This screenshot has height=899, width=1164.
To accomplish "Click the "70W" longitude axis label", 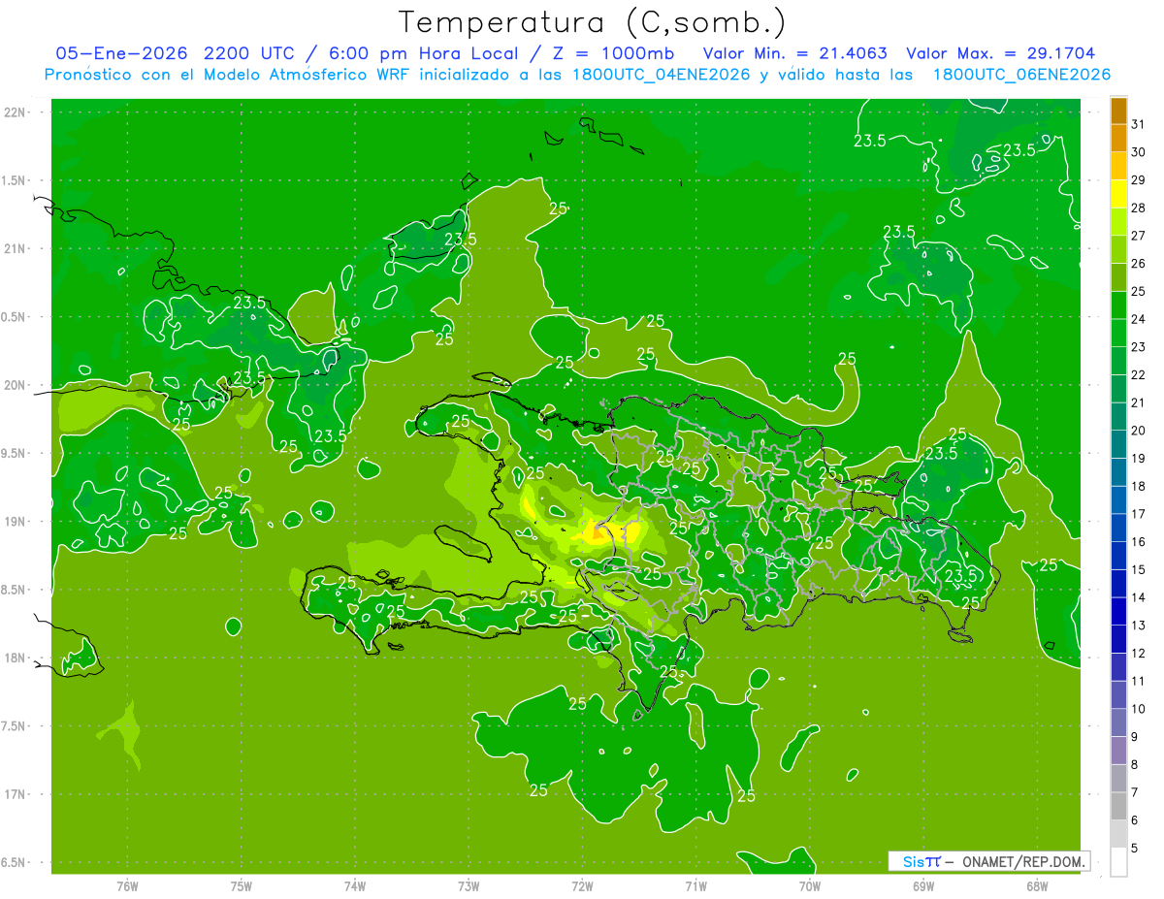I will point(810,886).
